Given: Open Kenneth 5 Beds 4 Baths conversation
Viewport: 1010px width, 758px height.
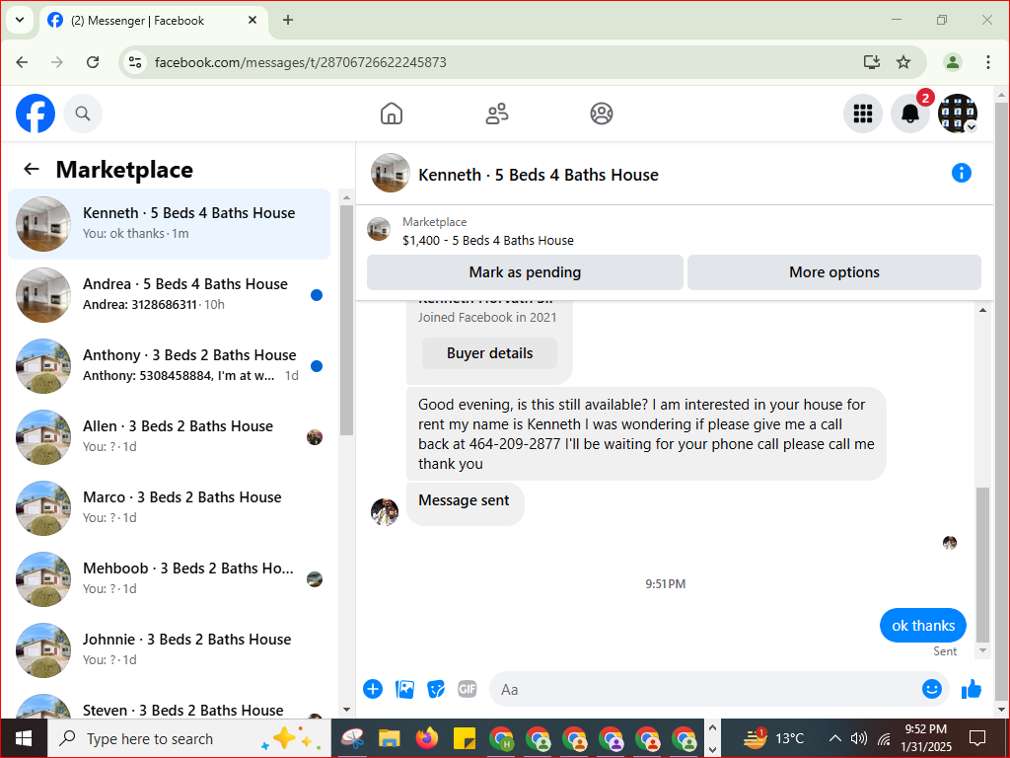Looking at the screenshot, I should pyautogui.click(x=170, y=224).
